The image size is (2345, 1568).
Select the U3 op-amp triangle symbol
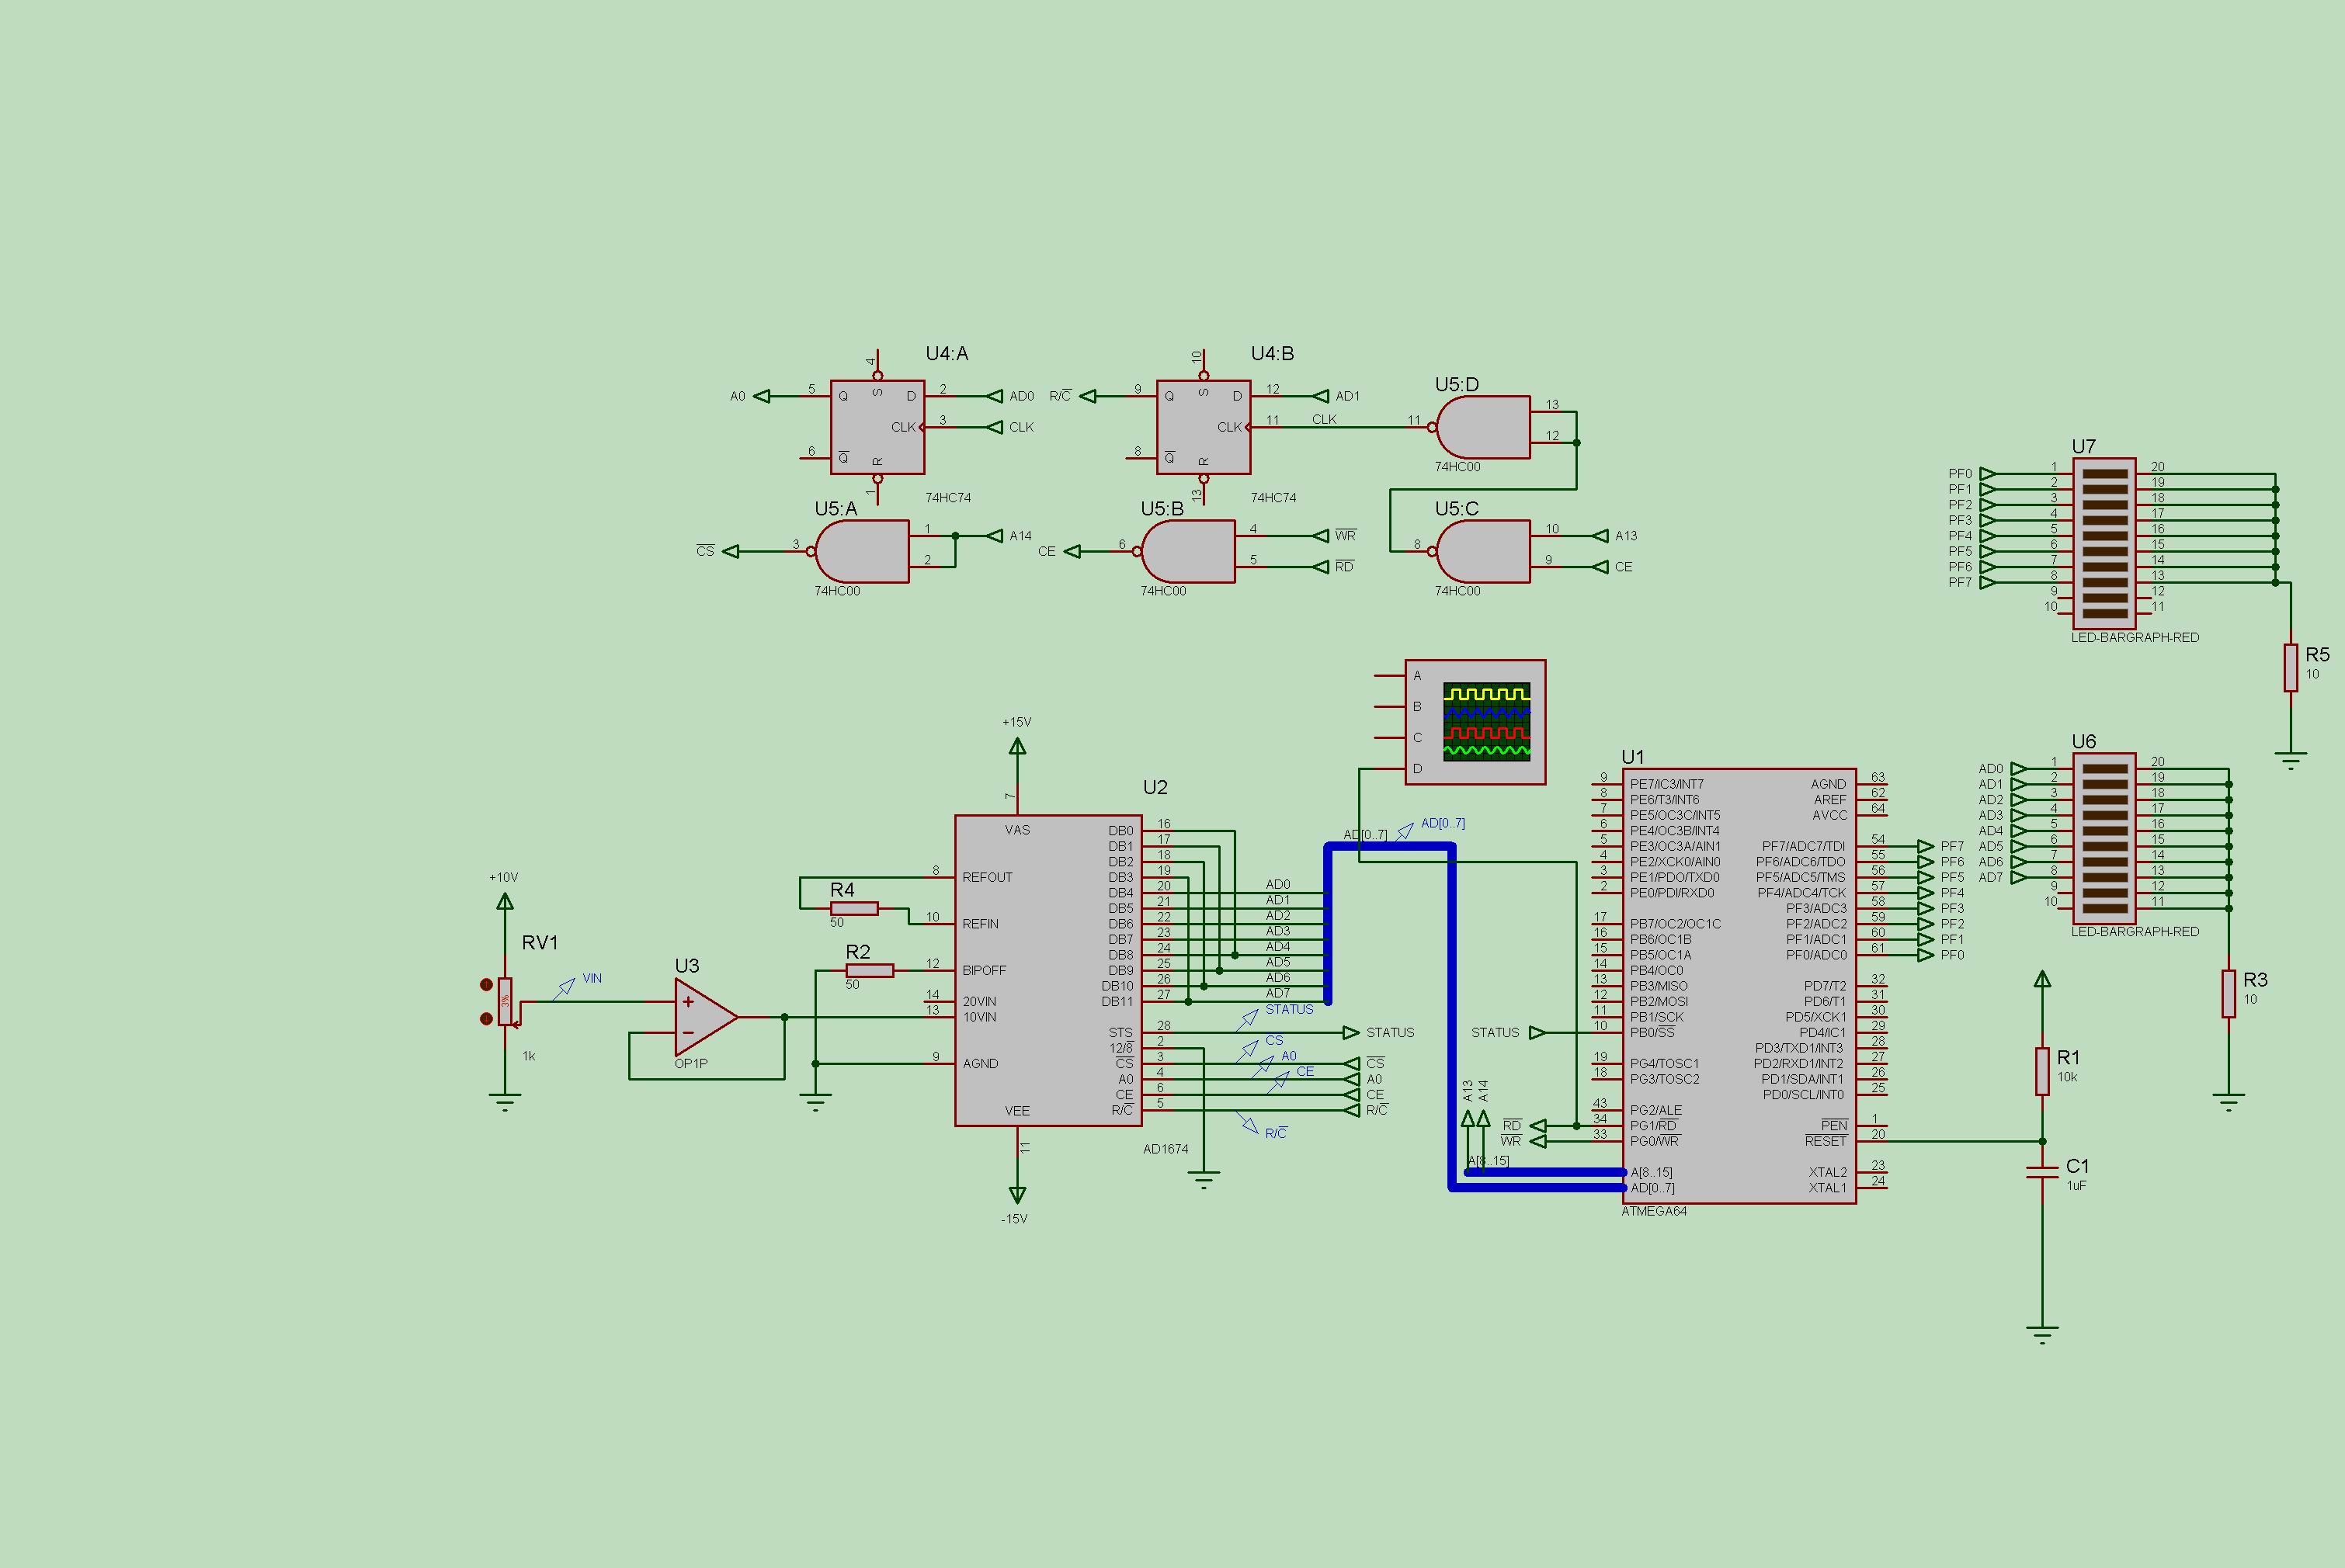click(702, 1017)
